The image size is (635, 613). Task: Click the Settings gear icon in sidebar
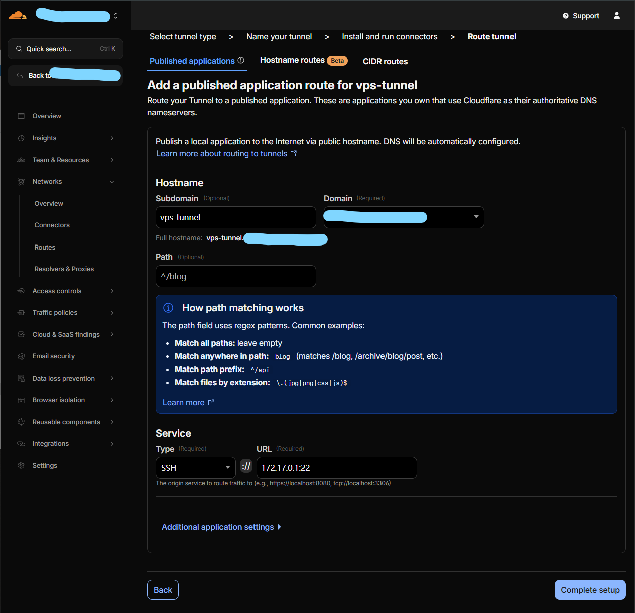click(x=21, y=465)
